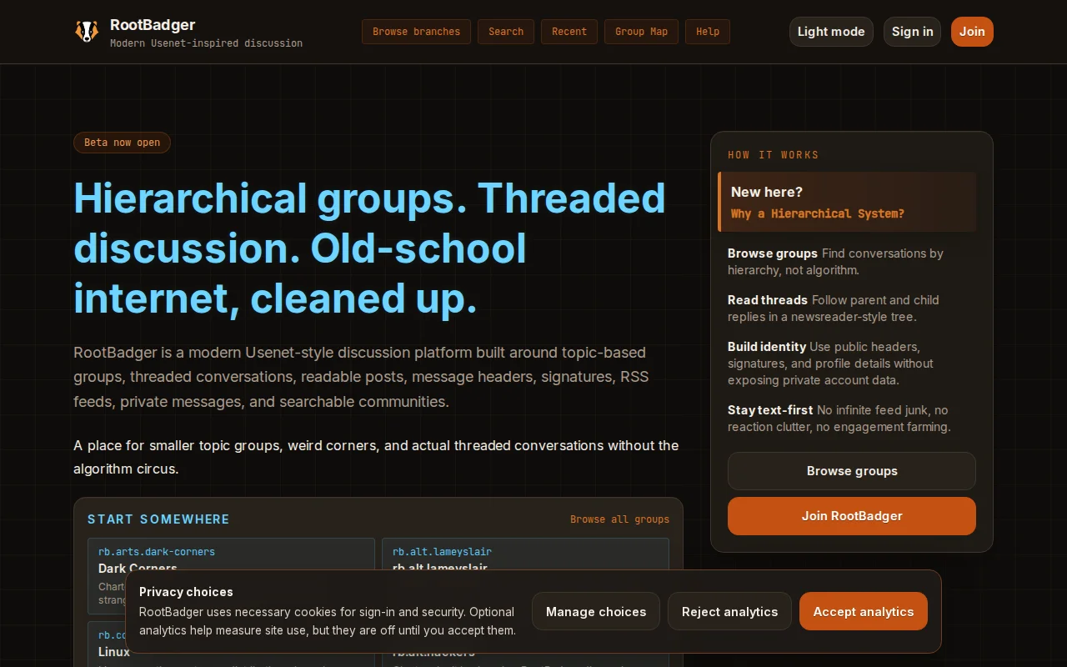The image size is (1067, 667).
Task: Go to the Search nav item
Action: pyautogui.click(x=506, y=32)
